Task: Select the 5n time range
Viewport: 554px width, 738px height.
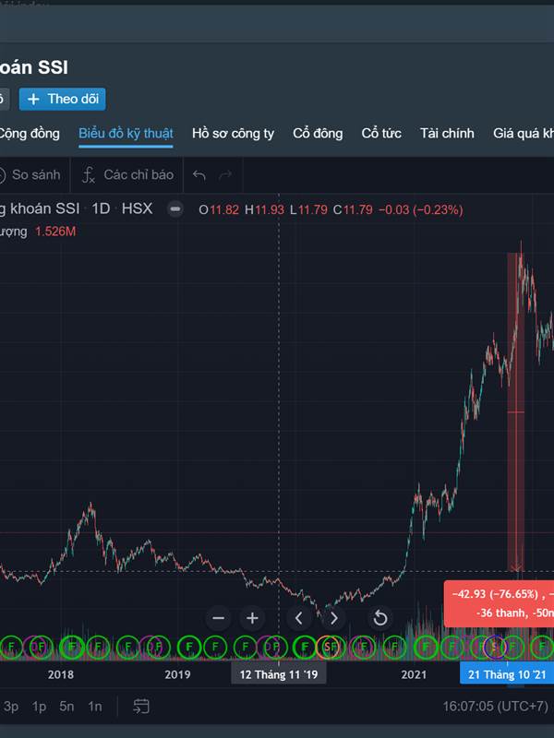Action: pyautogui.click(x=66, y=707)
